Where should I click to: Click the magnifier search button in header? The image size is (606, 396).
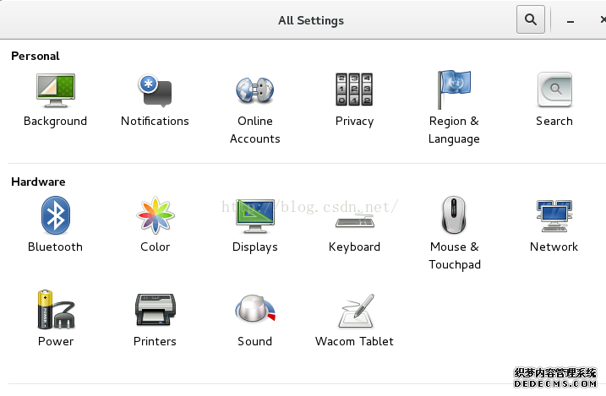[x=531, y=19]
